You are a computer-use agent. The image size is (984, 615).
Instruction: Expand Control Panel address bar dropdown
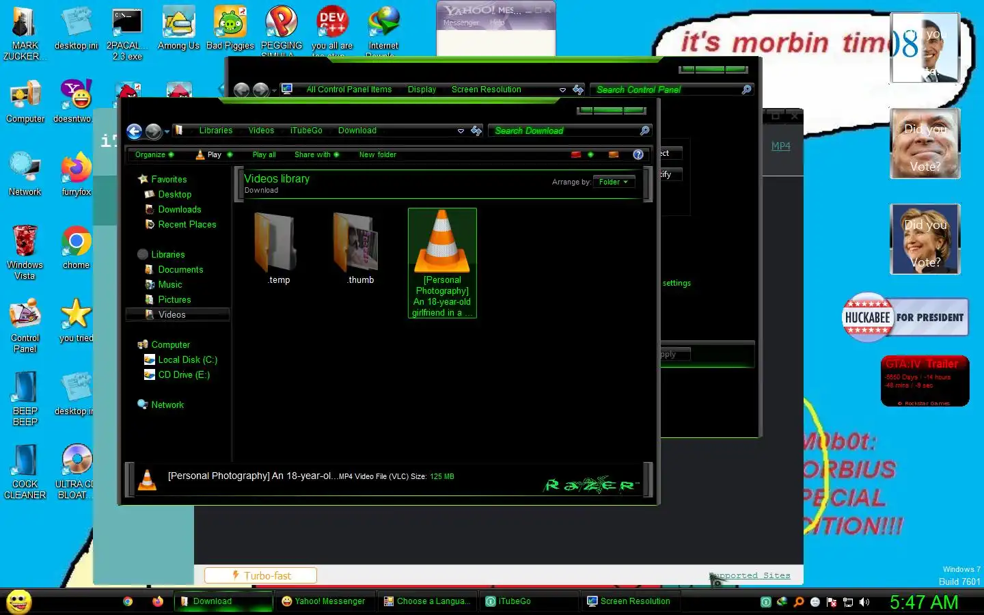(562, 90)
